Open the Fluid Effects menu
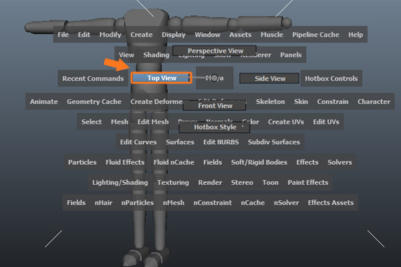Viewport: 401px width, 267px height. tap(125, 162)
